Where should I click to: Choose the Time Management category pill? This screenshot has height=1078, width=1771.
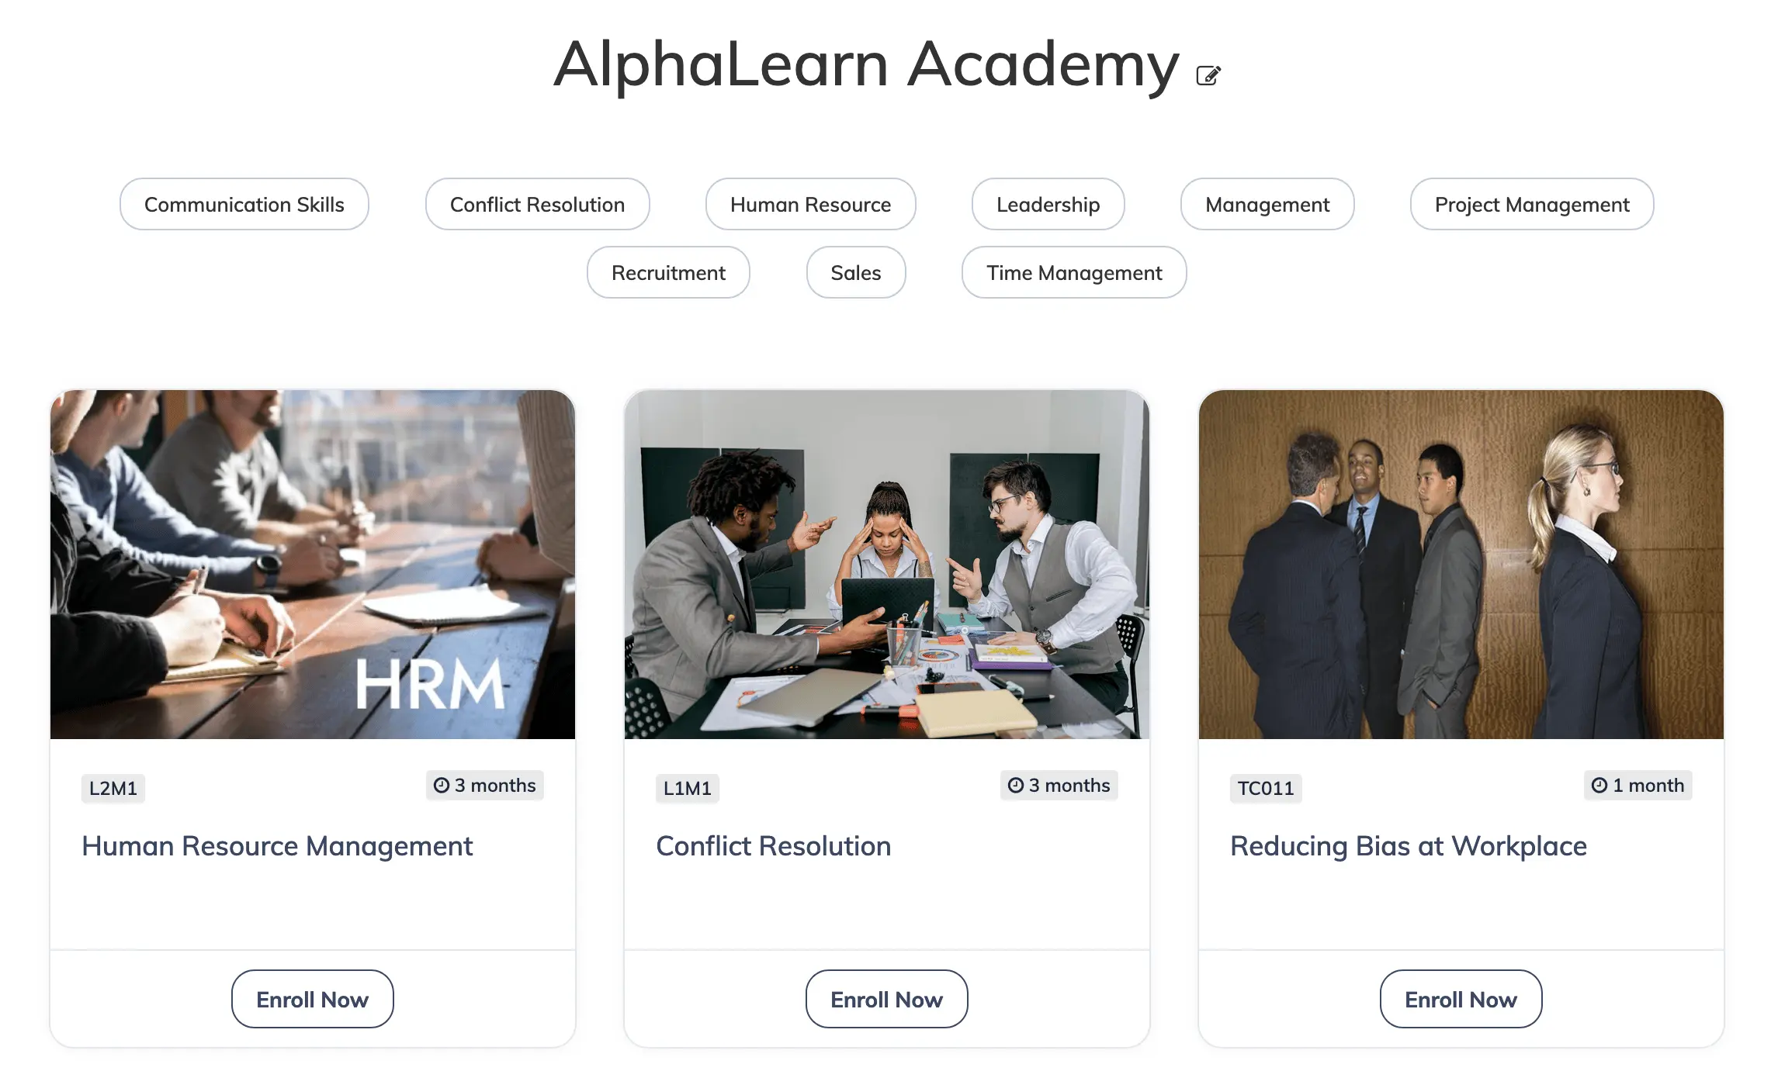[x=1074, y=272]
